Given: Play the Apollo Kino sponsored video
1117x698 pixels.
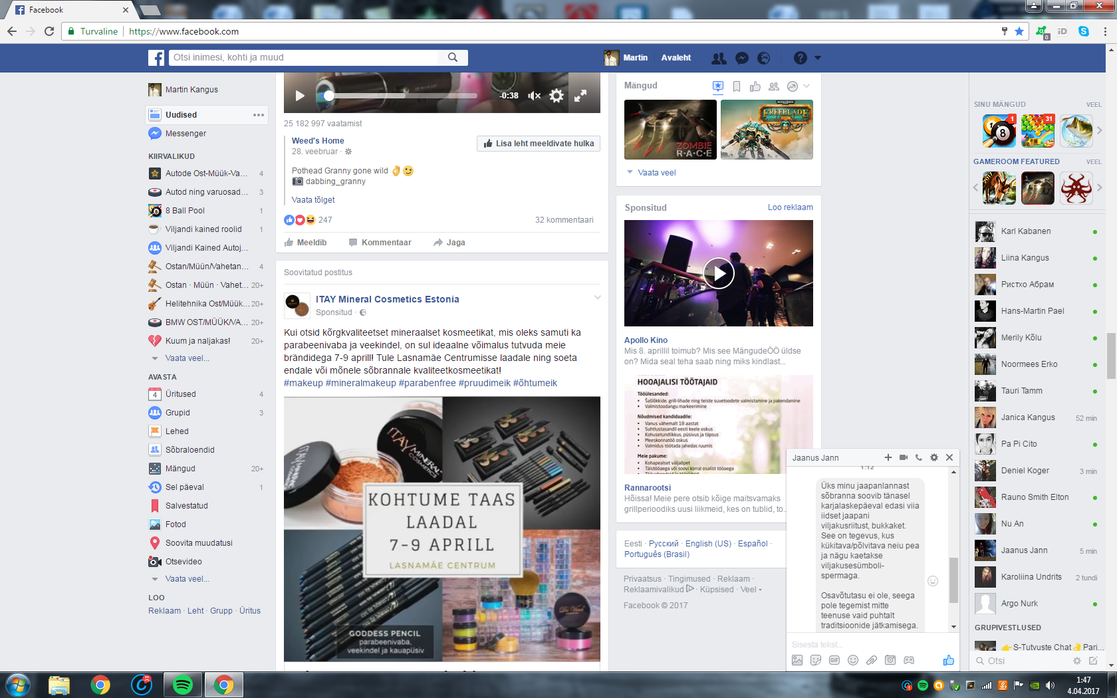Looking at the screenshot, I should point(719,273).
